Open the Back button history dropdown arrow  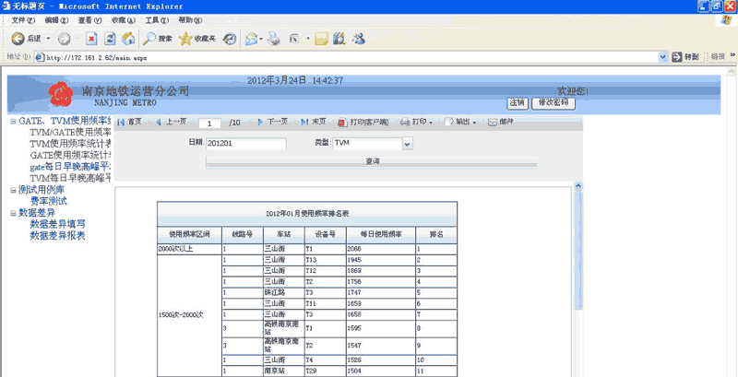tap(48, 39)
